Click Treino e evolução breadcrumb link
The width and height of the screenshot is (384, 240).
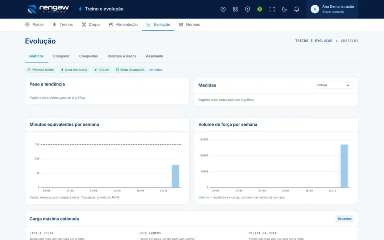314,41
